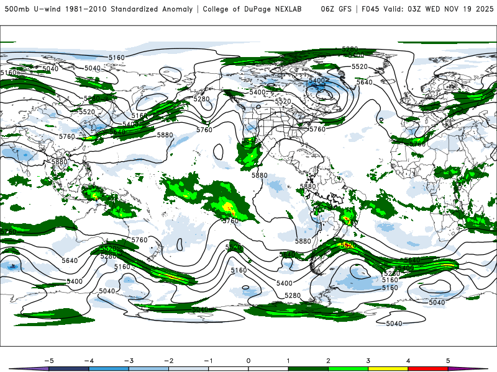
Task: Click the positive '4' colorbar tick label
Action: 408,361
